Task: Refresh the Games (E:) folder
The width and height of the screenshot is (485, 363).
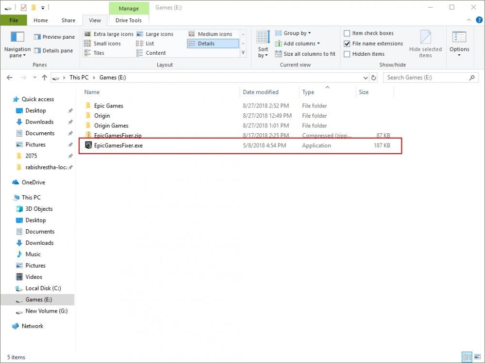Action: pyautogui.click(x=374, y=78)
